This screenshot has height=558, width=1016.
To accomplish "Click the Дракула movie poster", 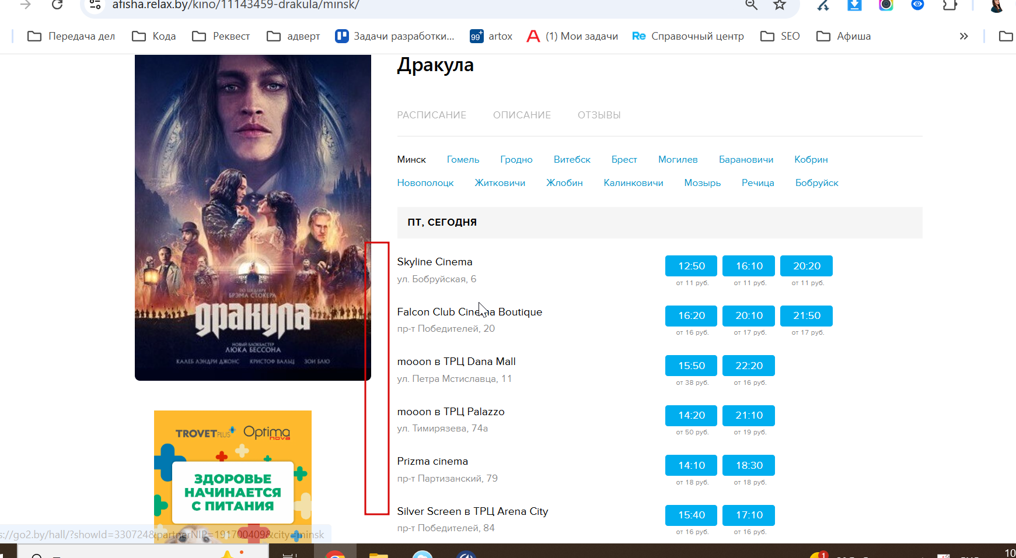I will 253,217.
